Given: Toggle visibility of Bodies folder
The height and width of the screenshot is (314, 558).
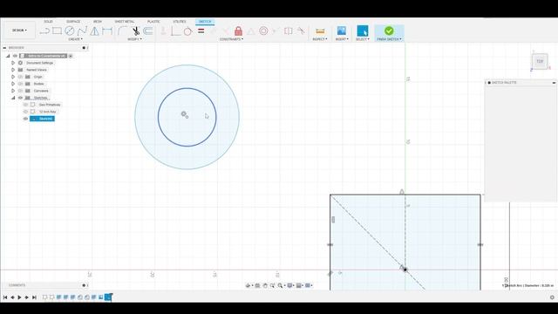Looking at the screenshot, I should tap(20, 84).
